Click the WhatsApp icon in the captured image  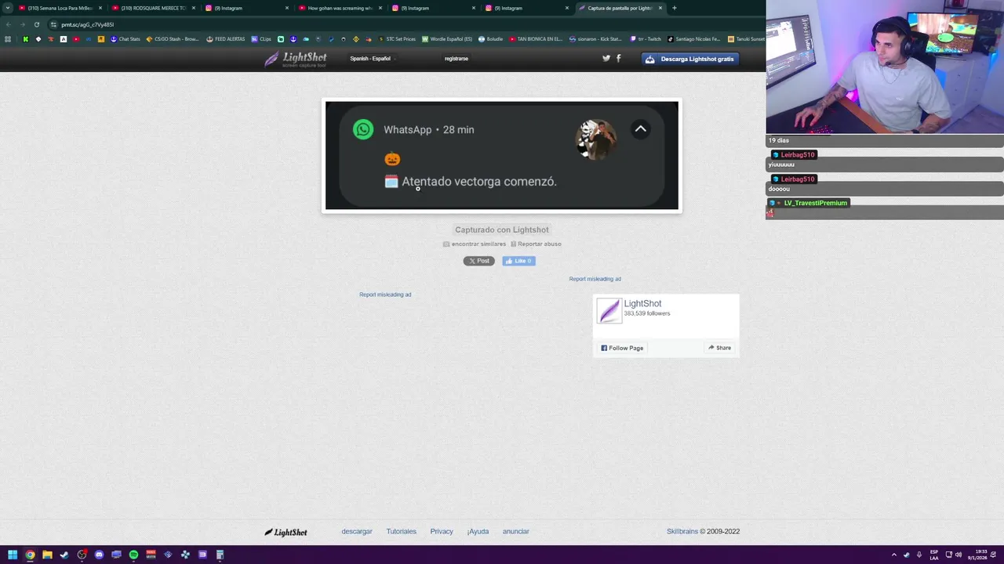[x=363, y=129]
